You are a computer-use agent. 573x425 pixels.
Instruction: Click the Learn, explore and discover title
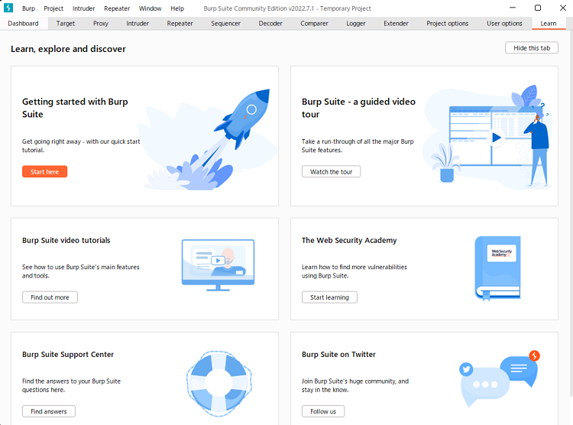pos(68,49)
